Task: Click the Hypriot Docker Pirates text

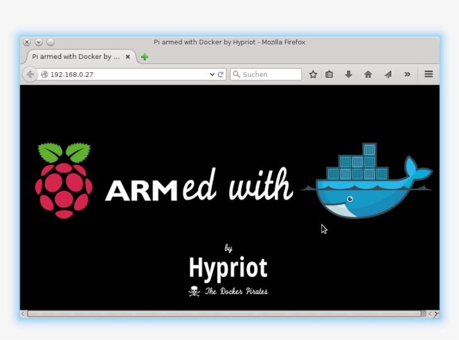Action: coord(228,291)
